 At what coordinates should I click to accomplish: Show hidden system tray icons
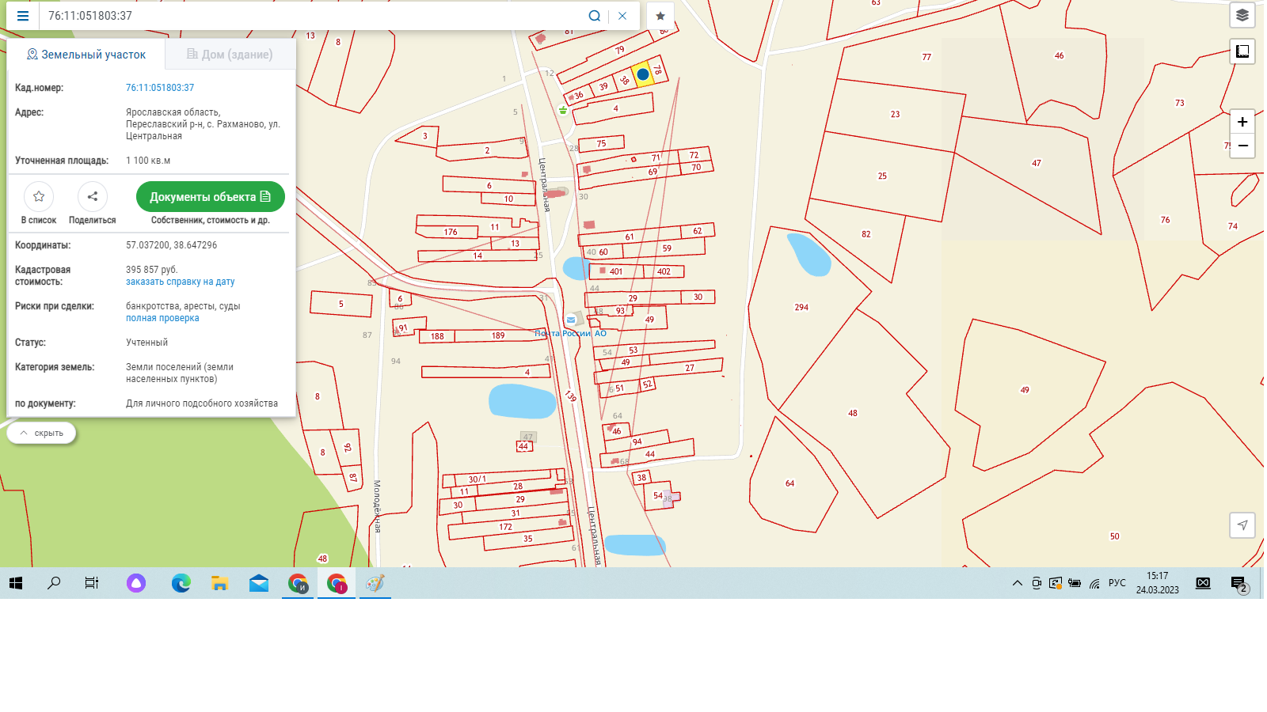tap(1017, 584)
